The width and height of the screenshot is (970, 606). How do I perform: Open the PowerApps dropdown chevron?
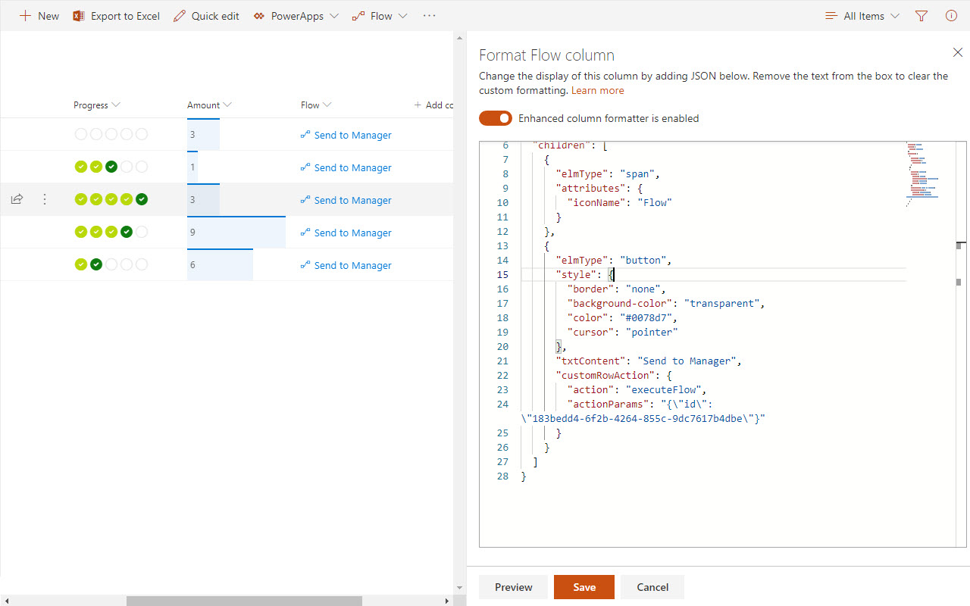click(x=334, y=16)
